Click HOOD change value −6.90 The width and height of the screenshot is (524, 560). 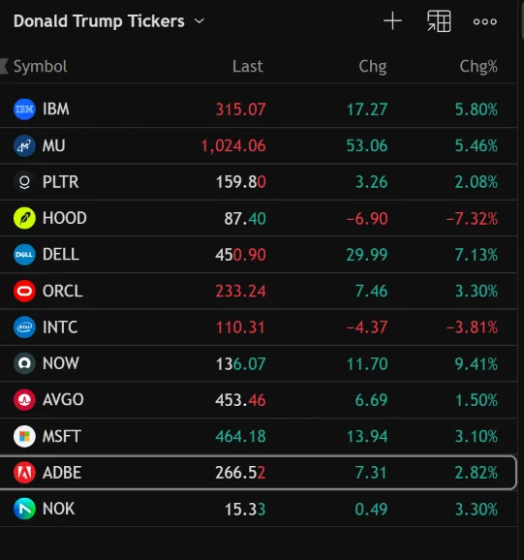367,219
